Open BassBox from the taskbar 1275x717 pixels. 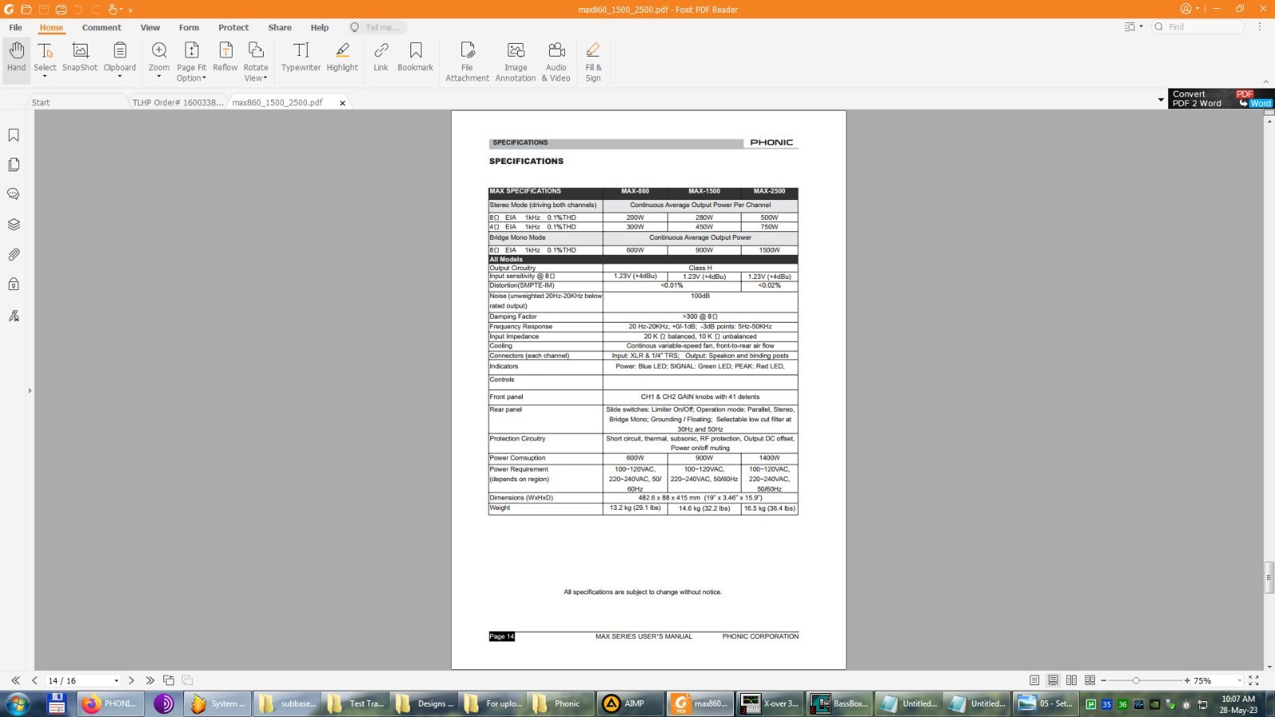click(839, 703)
